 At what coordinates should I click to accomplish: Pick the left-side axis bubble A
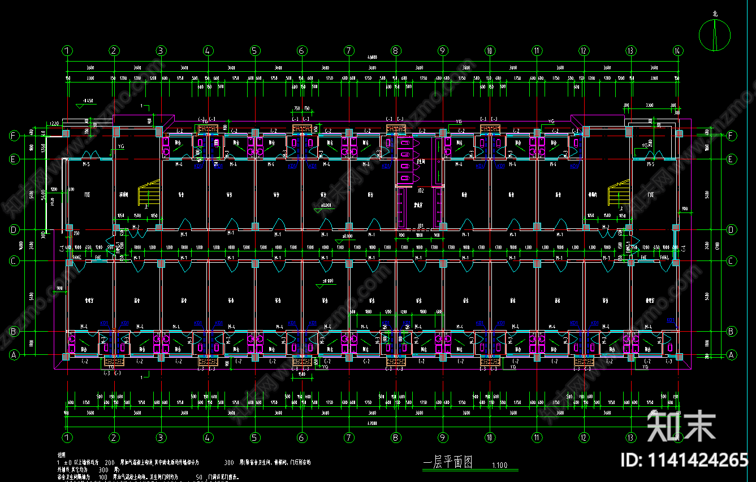click(x=13, y=355)
